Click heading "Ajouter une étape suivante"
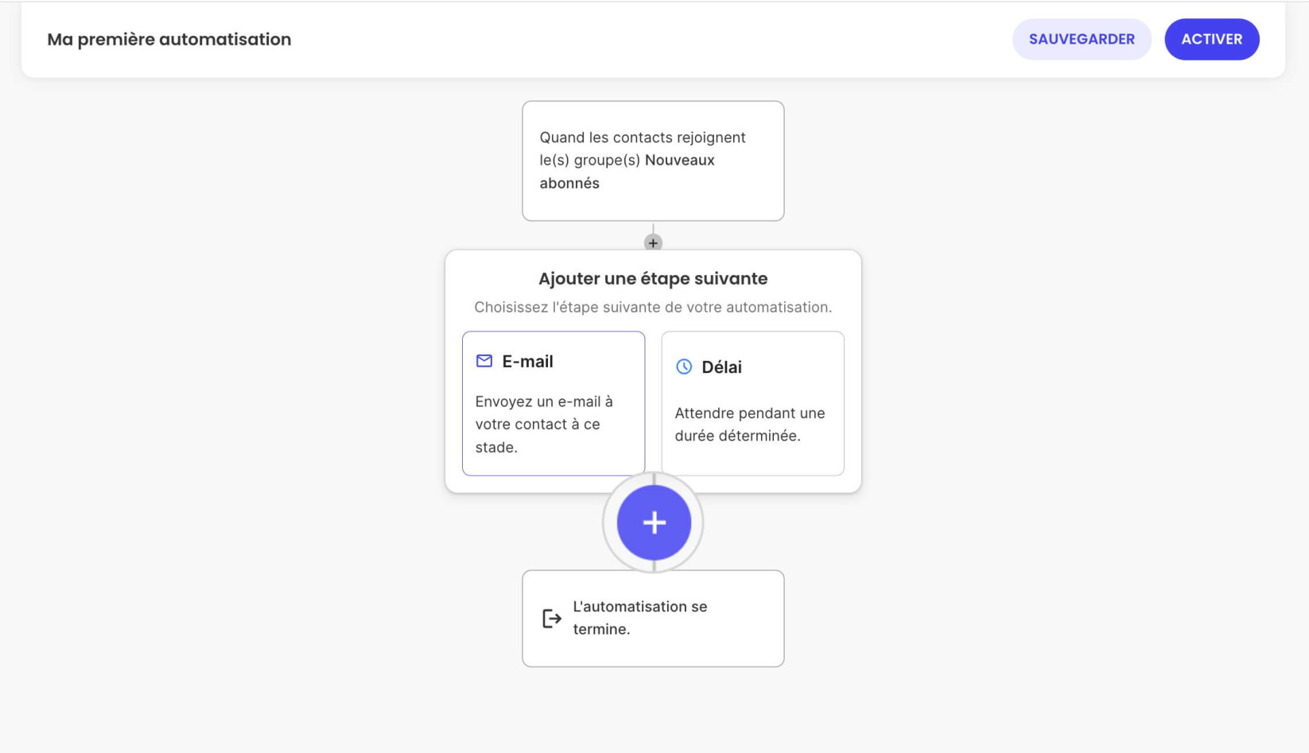 tap(653, 278)
